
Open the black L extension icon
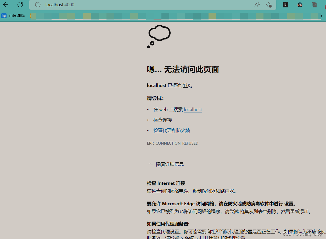pos(285,5)
